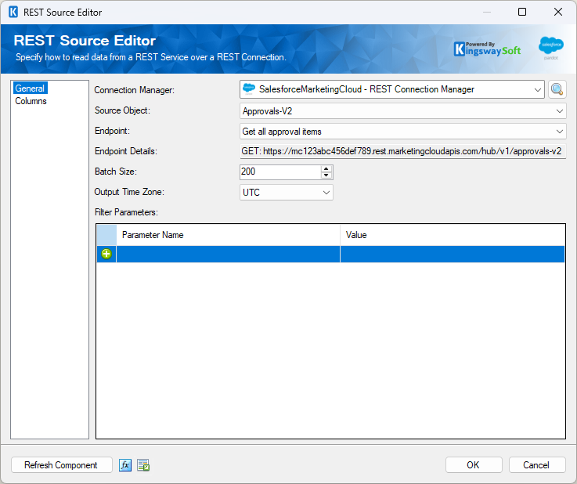This screenshot has width=577, height=484.
Task: Click the Endpoint Details URL field
Action: click(402, 151)
